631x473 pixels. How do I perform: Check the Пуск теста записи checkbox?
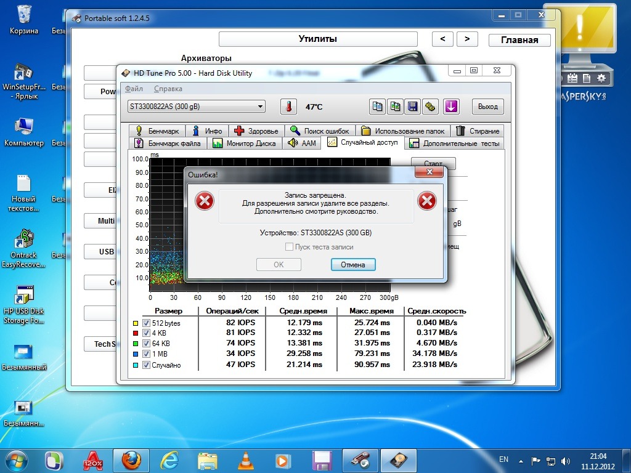click(289, 247)
